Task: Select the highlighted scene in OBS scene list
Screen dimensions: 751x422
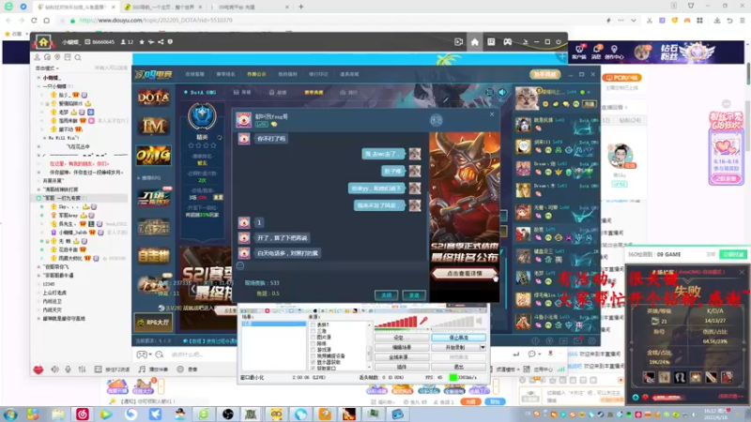Action: (273, 324)
